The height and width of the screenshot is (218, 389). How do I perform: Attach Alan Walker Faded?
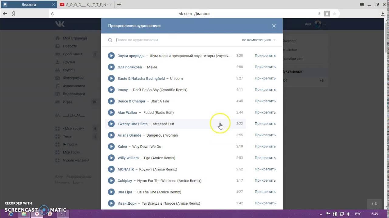pos(265,112)
